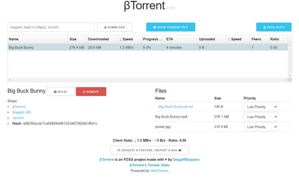This screenshot has width=299, height=181.
Task: Click the 276.4 MB size cell
Action: (x=77, y=47)
